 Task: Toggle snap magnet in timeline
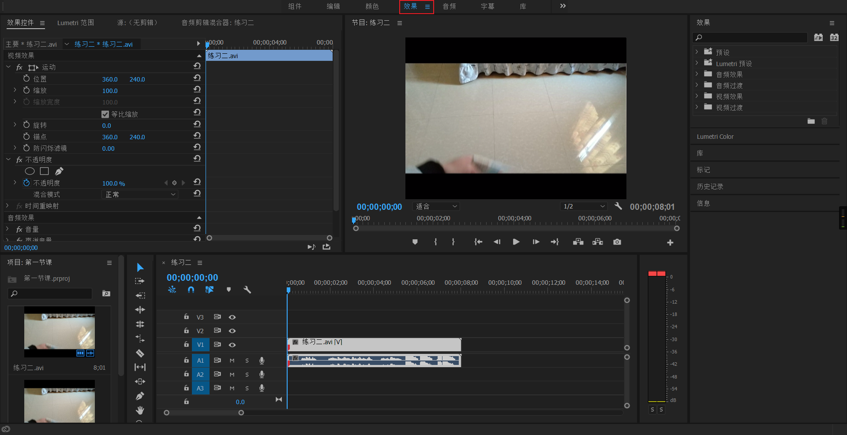(191, 290)
